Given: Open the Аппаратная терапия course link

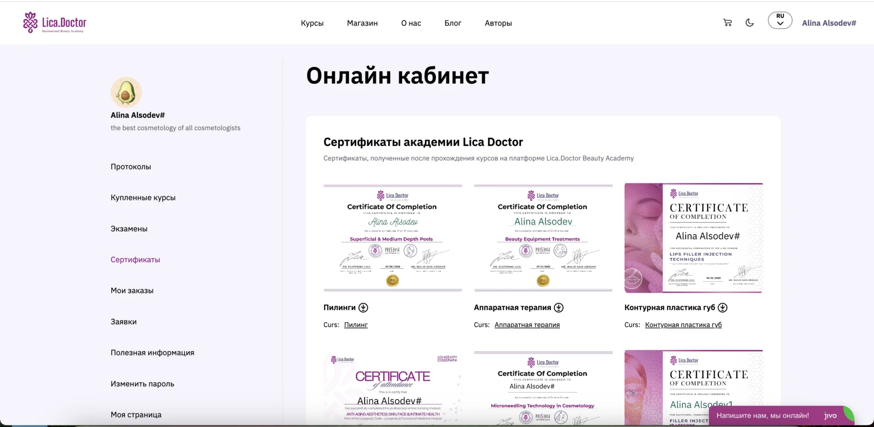Looking at the screenshot, I should (x=527, y=325).
